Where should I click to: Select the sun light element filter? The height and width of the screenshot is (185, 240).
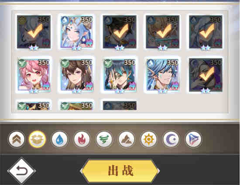[149, 139]
